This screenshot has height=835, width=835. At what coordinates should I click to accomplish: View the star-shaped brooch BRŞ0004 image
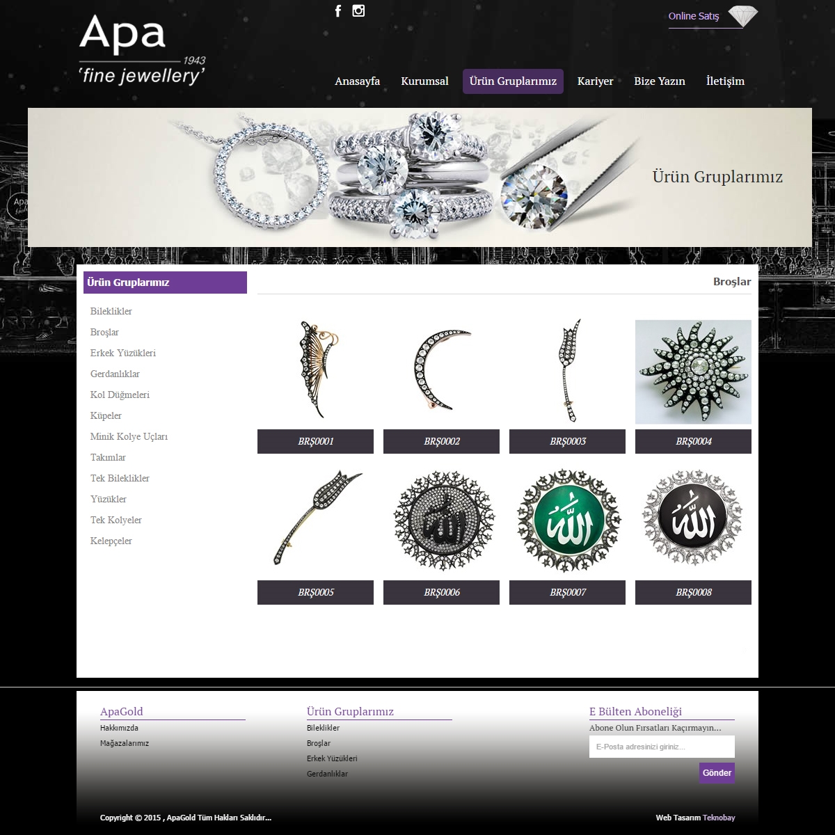[x=693, y=372]
